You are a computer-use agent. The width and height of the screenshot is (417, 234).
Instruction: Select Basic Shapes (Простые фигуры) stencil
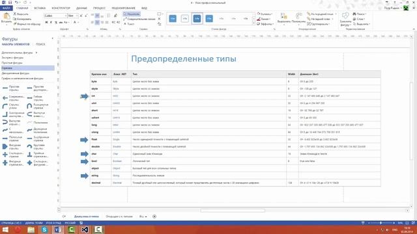pyautogui.click(x=12, y=63)
